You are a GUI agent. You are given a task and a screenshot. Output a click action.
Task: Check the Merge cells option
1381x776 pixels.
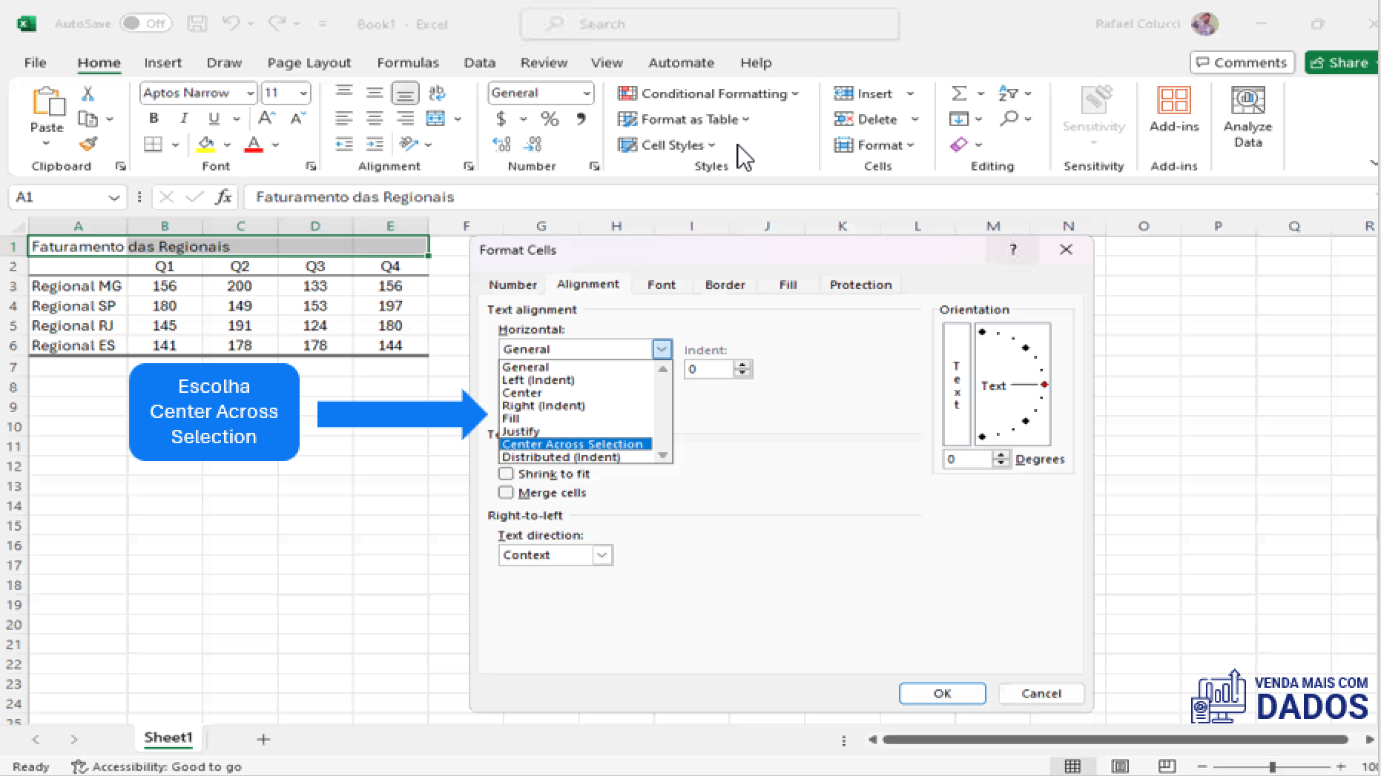pos(507,492)
